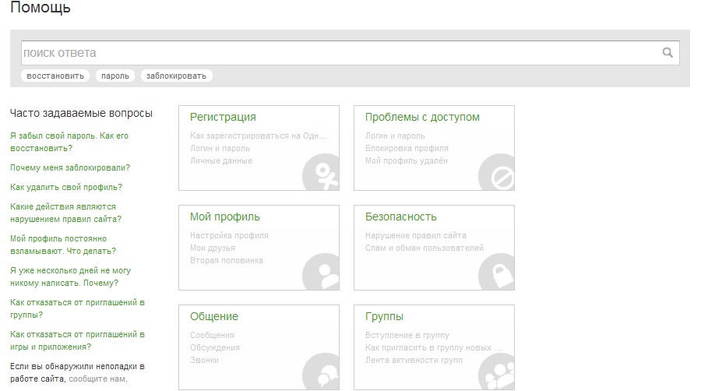Open Как удалить свой профиль? question
This screenshot has width=701, height=391.
point(66,187)
